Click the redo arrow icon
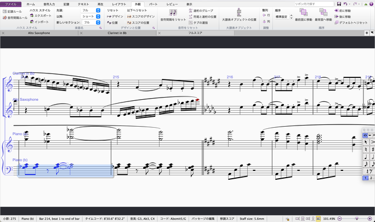The image size is (375, 222). coord(355,4)
